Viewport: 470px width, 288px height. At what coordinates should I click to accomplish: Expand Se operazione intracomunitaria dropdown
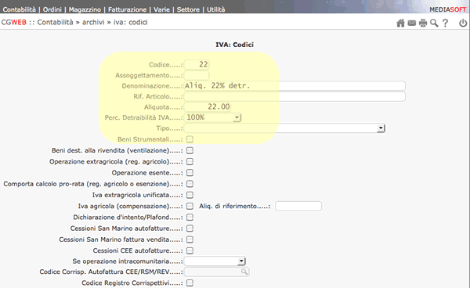point(215,261)
